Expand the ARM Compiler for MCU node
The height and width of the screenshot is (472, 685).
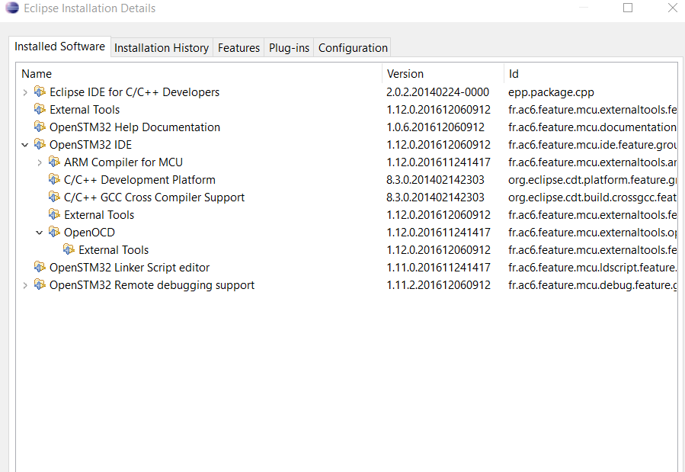[x=40, y=162]
